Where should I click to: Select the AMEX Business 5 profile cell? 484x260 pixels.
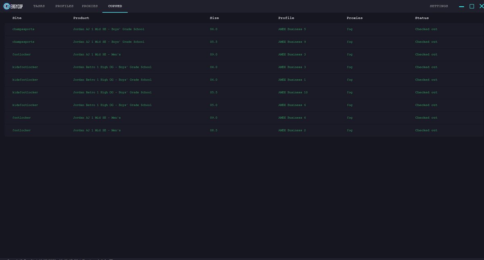(x=292, y=29)
